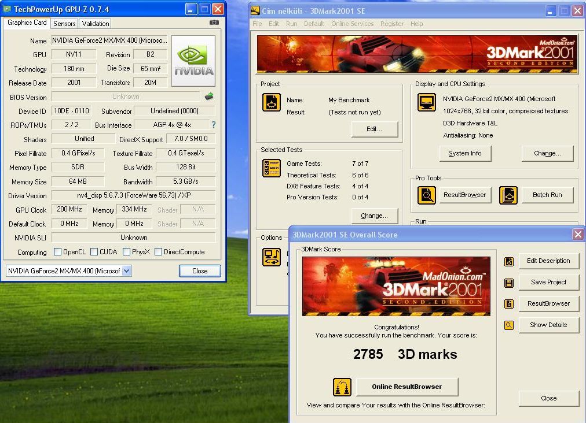The image size is (586, 423).
Task: Click the GPU-Z title bar app icon
Action: coord(7,9)
